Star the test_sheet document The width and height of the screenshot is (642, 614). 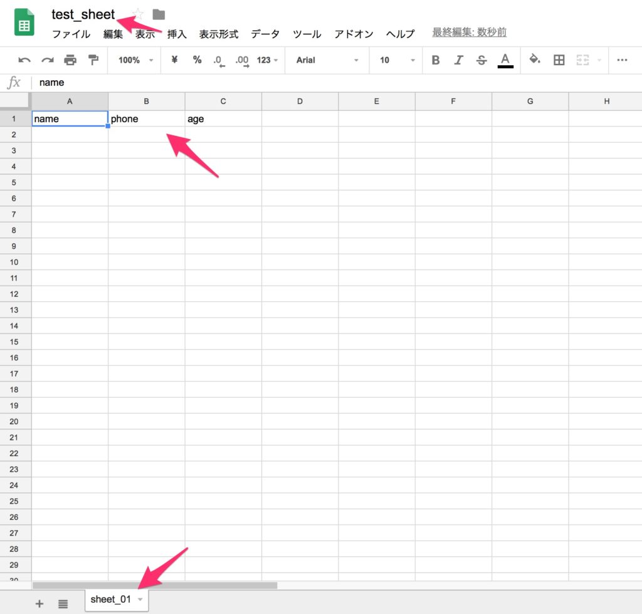click(139, 14)
